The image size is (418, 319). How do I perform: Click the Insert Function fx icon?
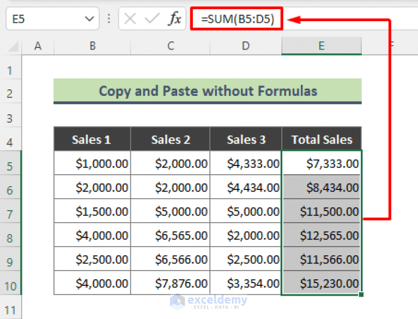pos(175,19)
